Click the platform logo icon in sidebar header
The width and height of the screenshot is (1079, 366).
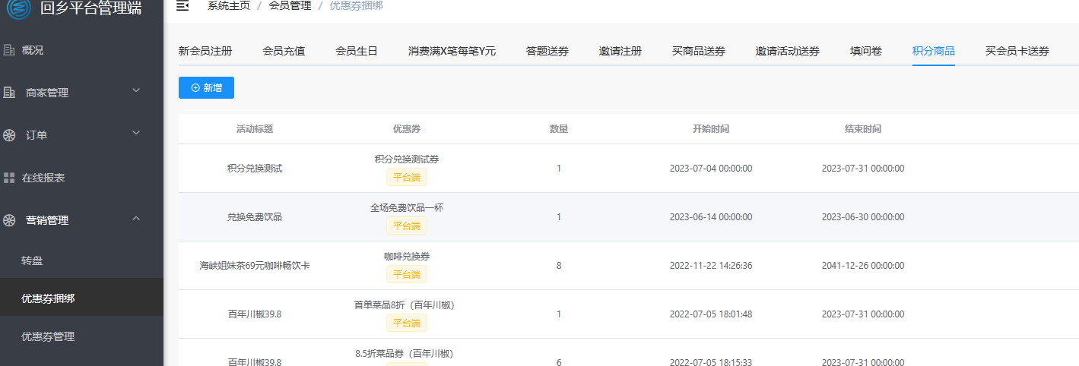click(x=19, y=8)
